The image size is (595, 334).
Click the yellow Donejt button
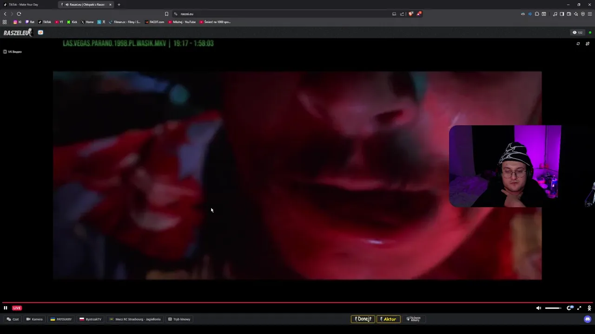point(363,319)
